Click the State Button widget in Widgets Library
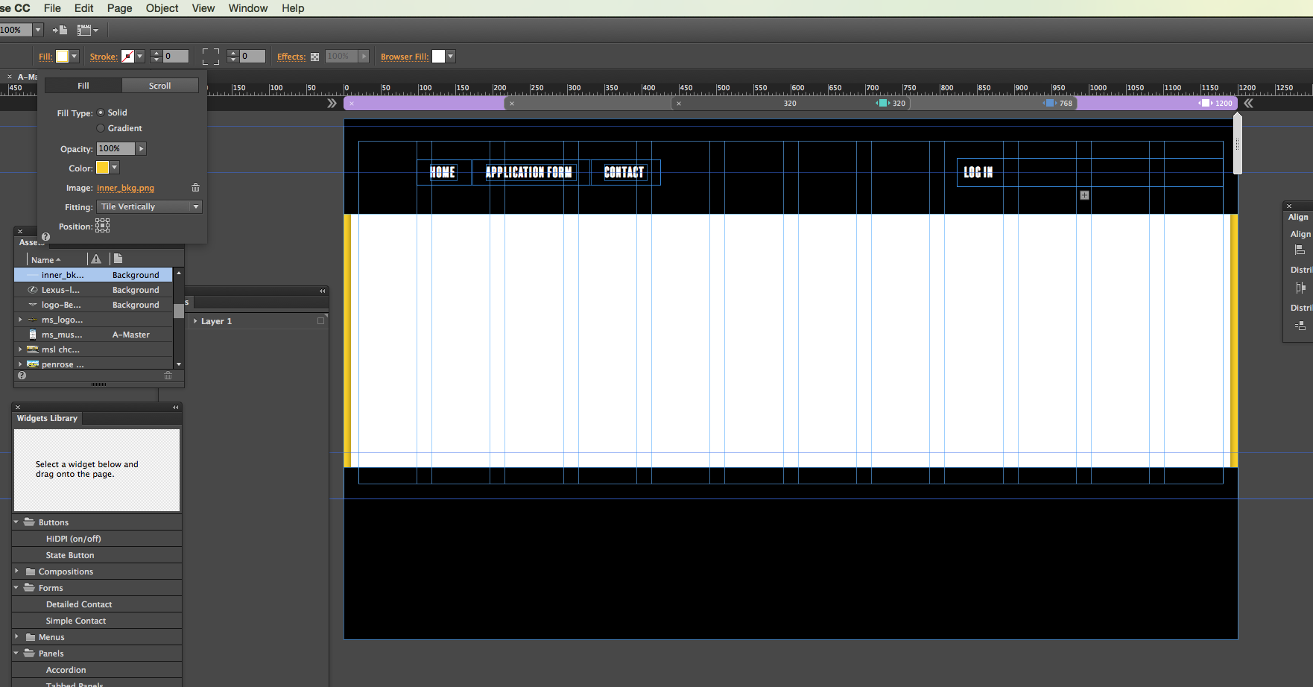 [x=69, y=554]
